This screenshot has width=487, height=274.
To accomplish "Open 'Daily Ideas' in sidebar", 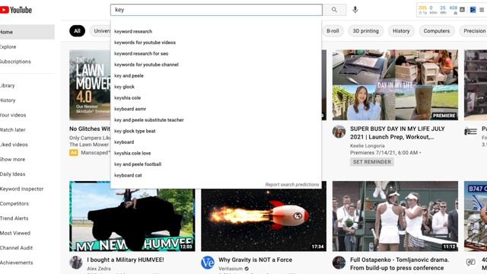I will 27,174.
